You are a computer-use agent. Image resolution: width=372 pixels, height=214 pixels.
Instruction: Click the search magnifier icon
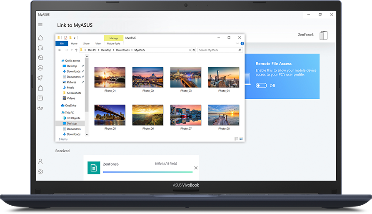pyautogui.click(x=240, y=50)
